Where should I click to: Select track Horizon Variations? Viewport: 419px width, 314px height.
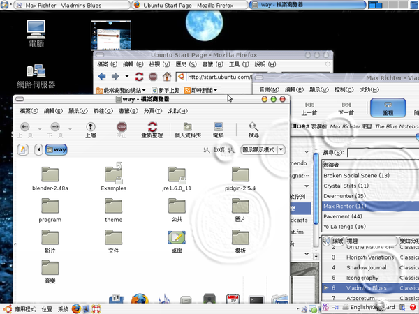tap(371, 257)
